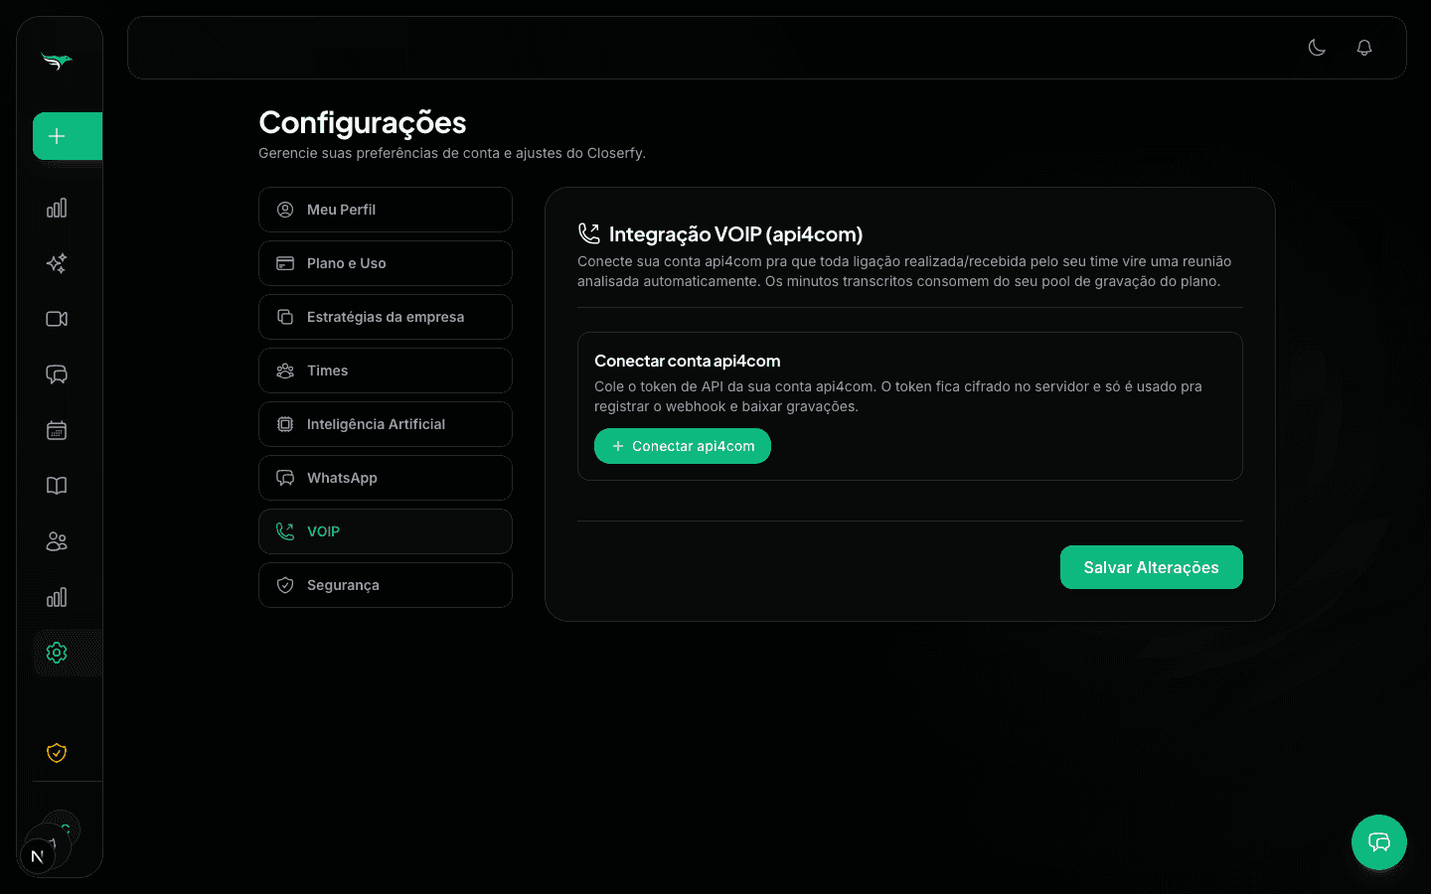Open the Segurança settings tab

386,585
